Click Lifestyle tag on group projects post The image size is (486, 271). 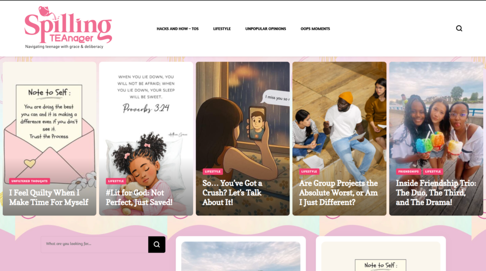(x=309, y=171)
